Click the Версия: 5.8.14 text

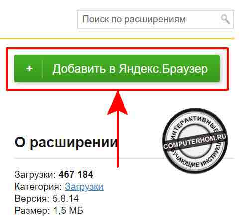click(x=47, y=198)
